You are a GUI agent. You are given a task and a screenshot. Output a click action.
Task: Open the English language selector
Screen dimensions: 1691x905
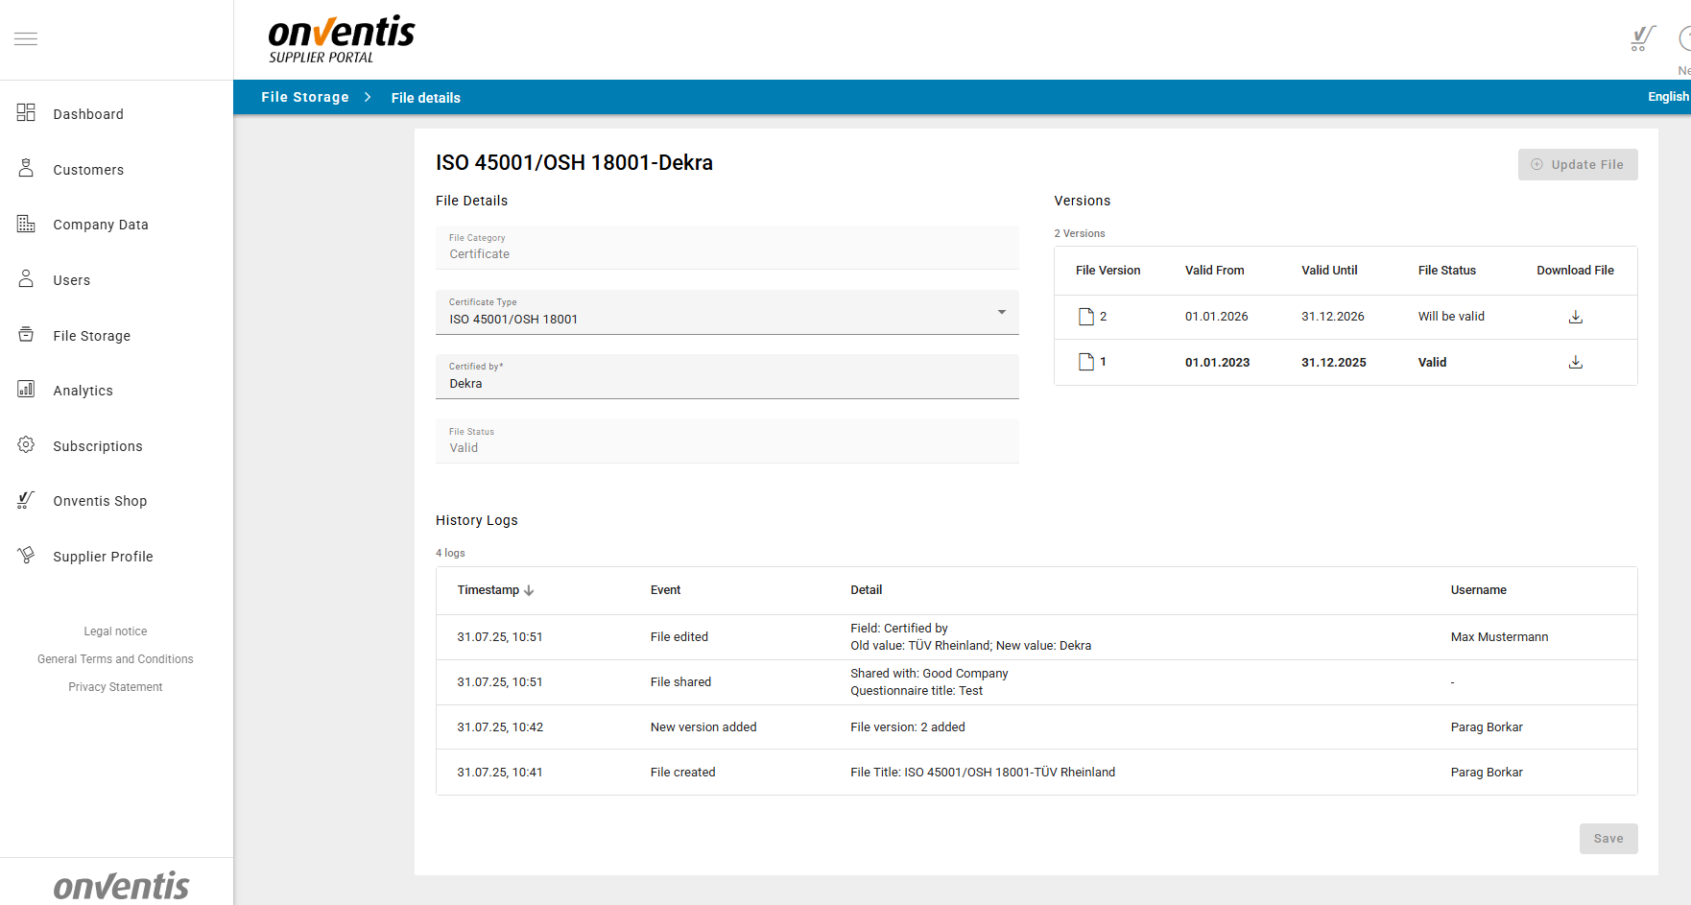[1667, 97]
